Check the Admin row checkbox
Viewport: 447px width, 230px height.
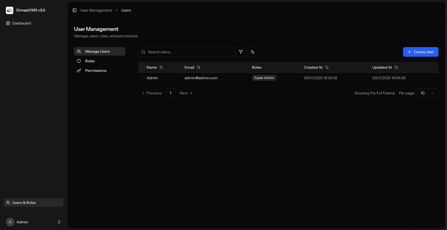coord(142,78)
